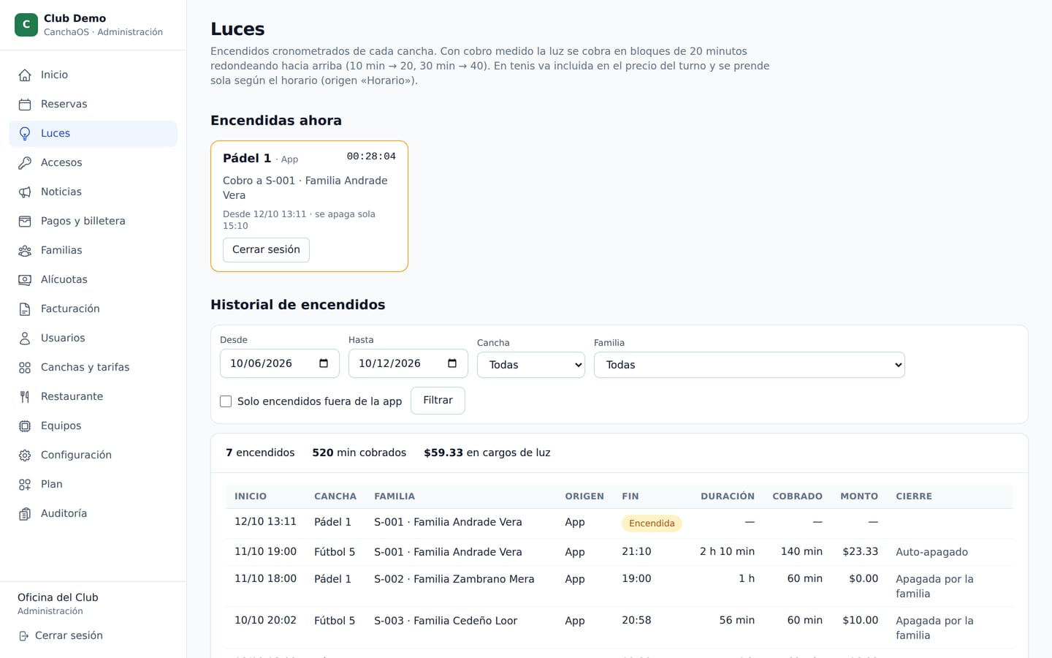The image size is (1052, 658).
Task: Log out with sidebar Cerrar sesión link
Action: (61, 636)
